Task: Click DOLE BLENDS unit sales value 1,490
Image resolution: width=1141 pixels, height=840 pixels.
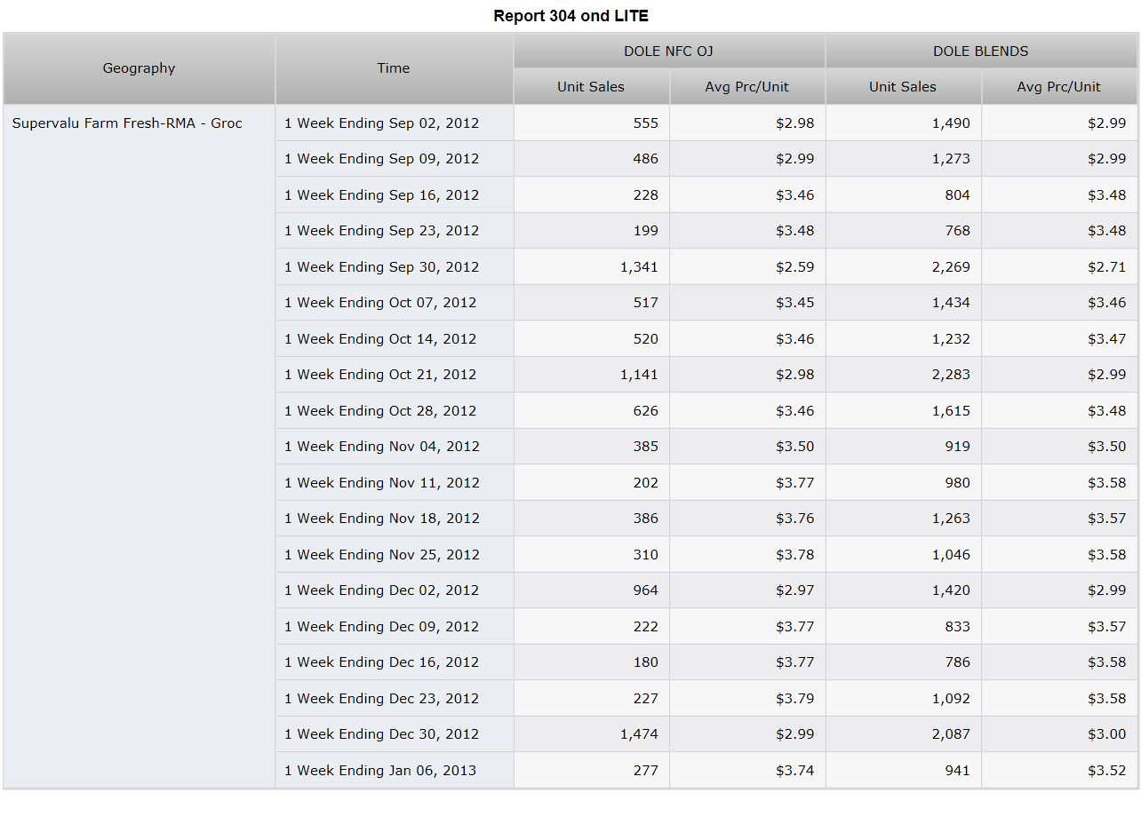Action: coord(951,123)
